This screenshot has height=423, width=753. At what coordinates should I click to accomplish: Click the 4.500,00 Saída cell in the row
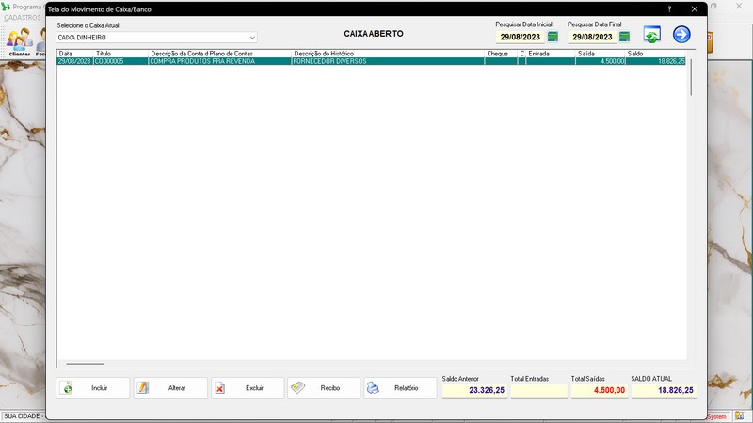tap(601, 61)
